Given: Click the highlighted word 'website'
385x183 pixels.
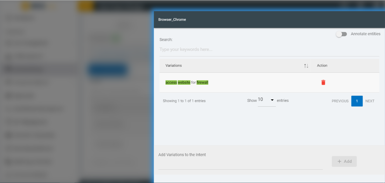Looking at the screenshot, I should pos(184,83).
